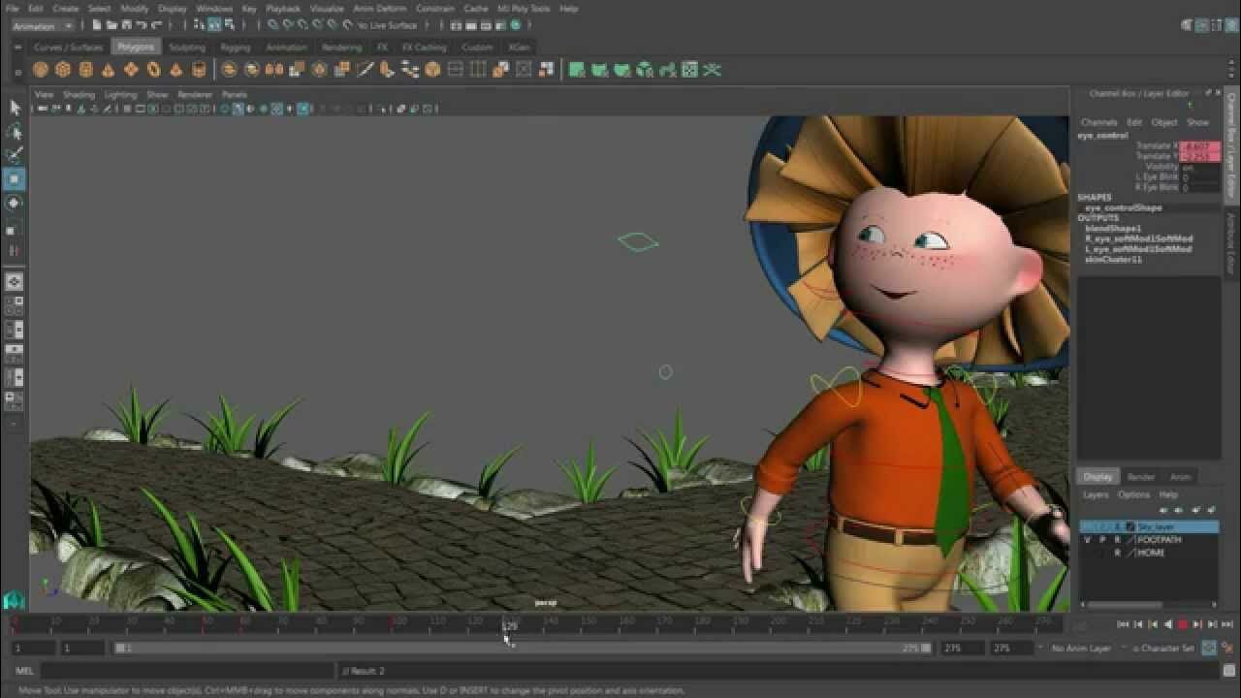The image size is (1241, 698).
Task: Toggle visibility box of the HOME layer
Action: pyautogui.click(x=1088, y=553)
